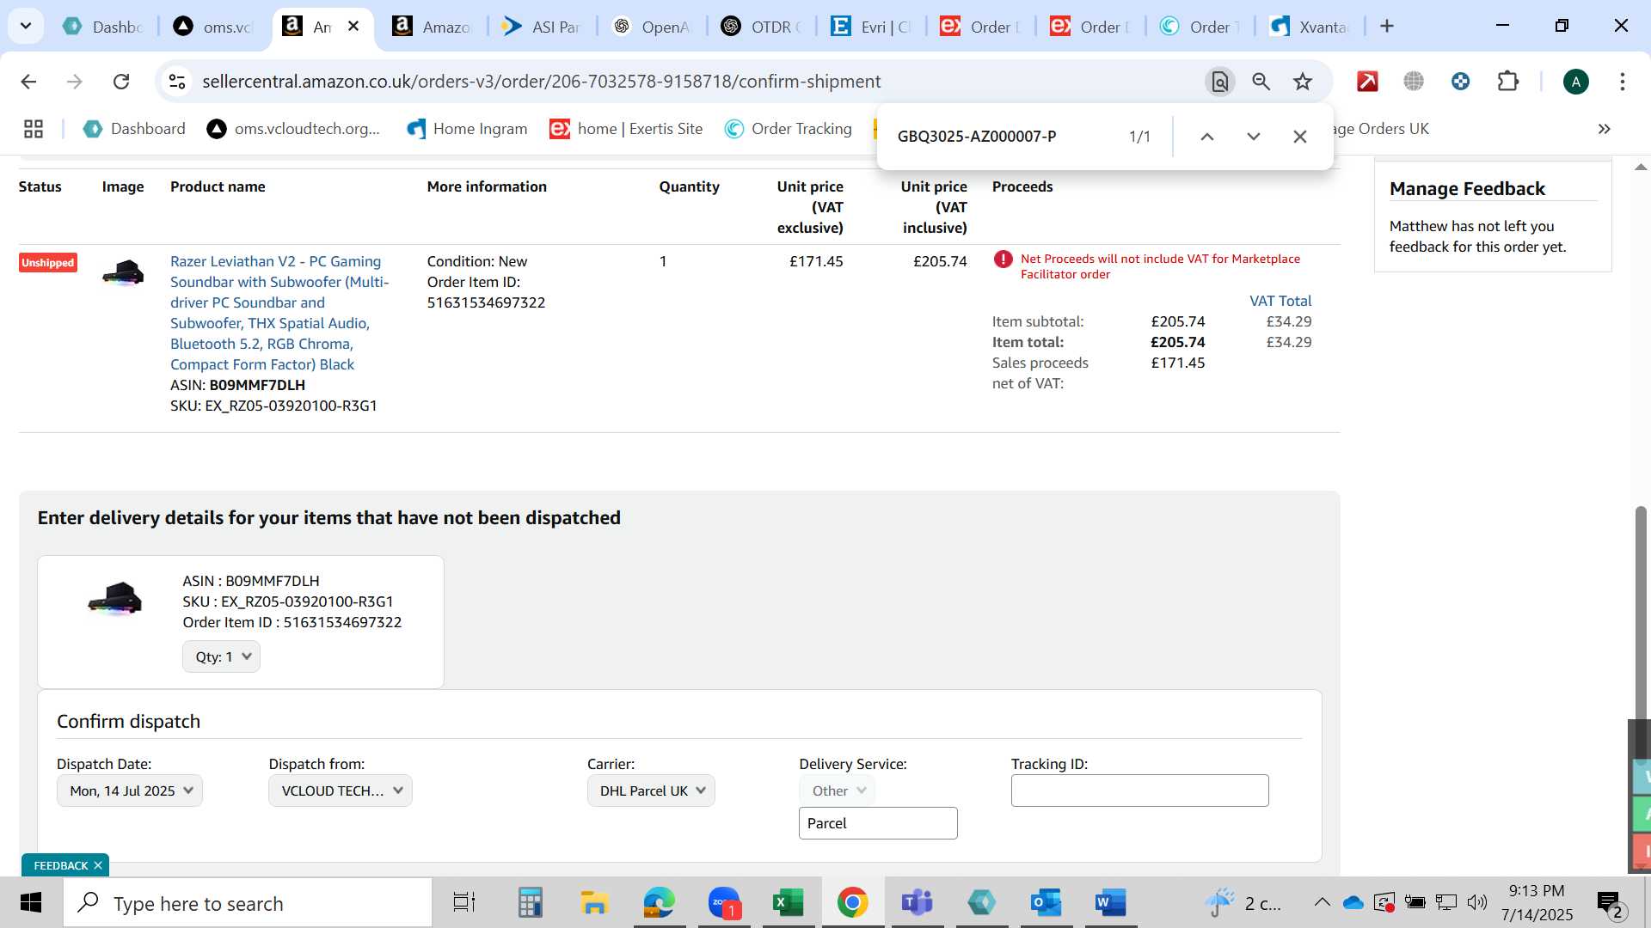Close the find-in-page bar
Screen dimensions: 1651x928
(1300, 137)
